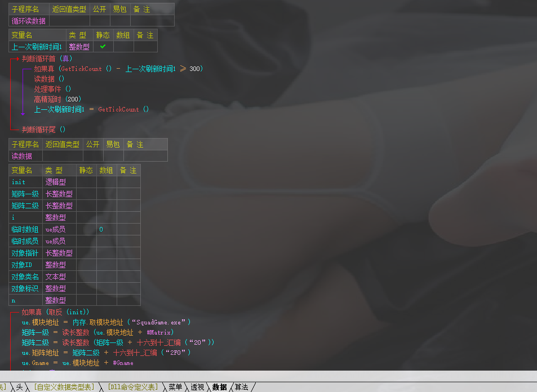
Task: Click the 高精延时 (200) code line
Action: point(57,99)
